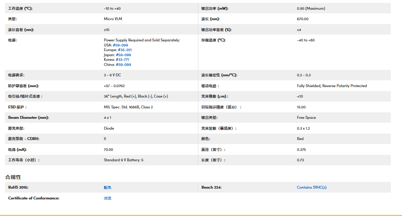
Task: Open the Japan power supply #59-099 link
Action: [123, 55]
